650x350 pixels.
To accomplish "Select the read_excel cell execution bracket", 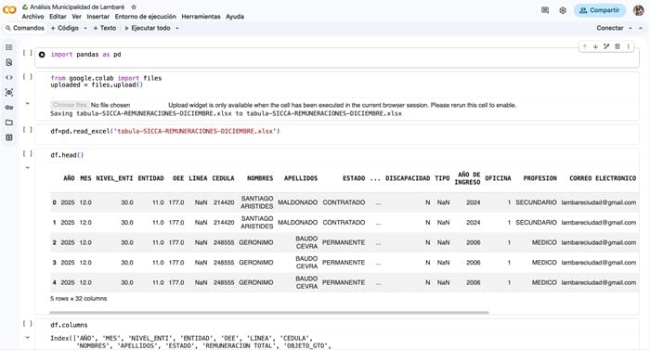I will pos(27,130).
